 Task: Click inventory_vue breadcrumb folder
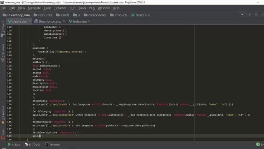point(16,15)
